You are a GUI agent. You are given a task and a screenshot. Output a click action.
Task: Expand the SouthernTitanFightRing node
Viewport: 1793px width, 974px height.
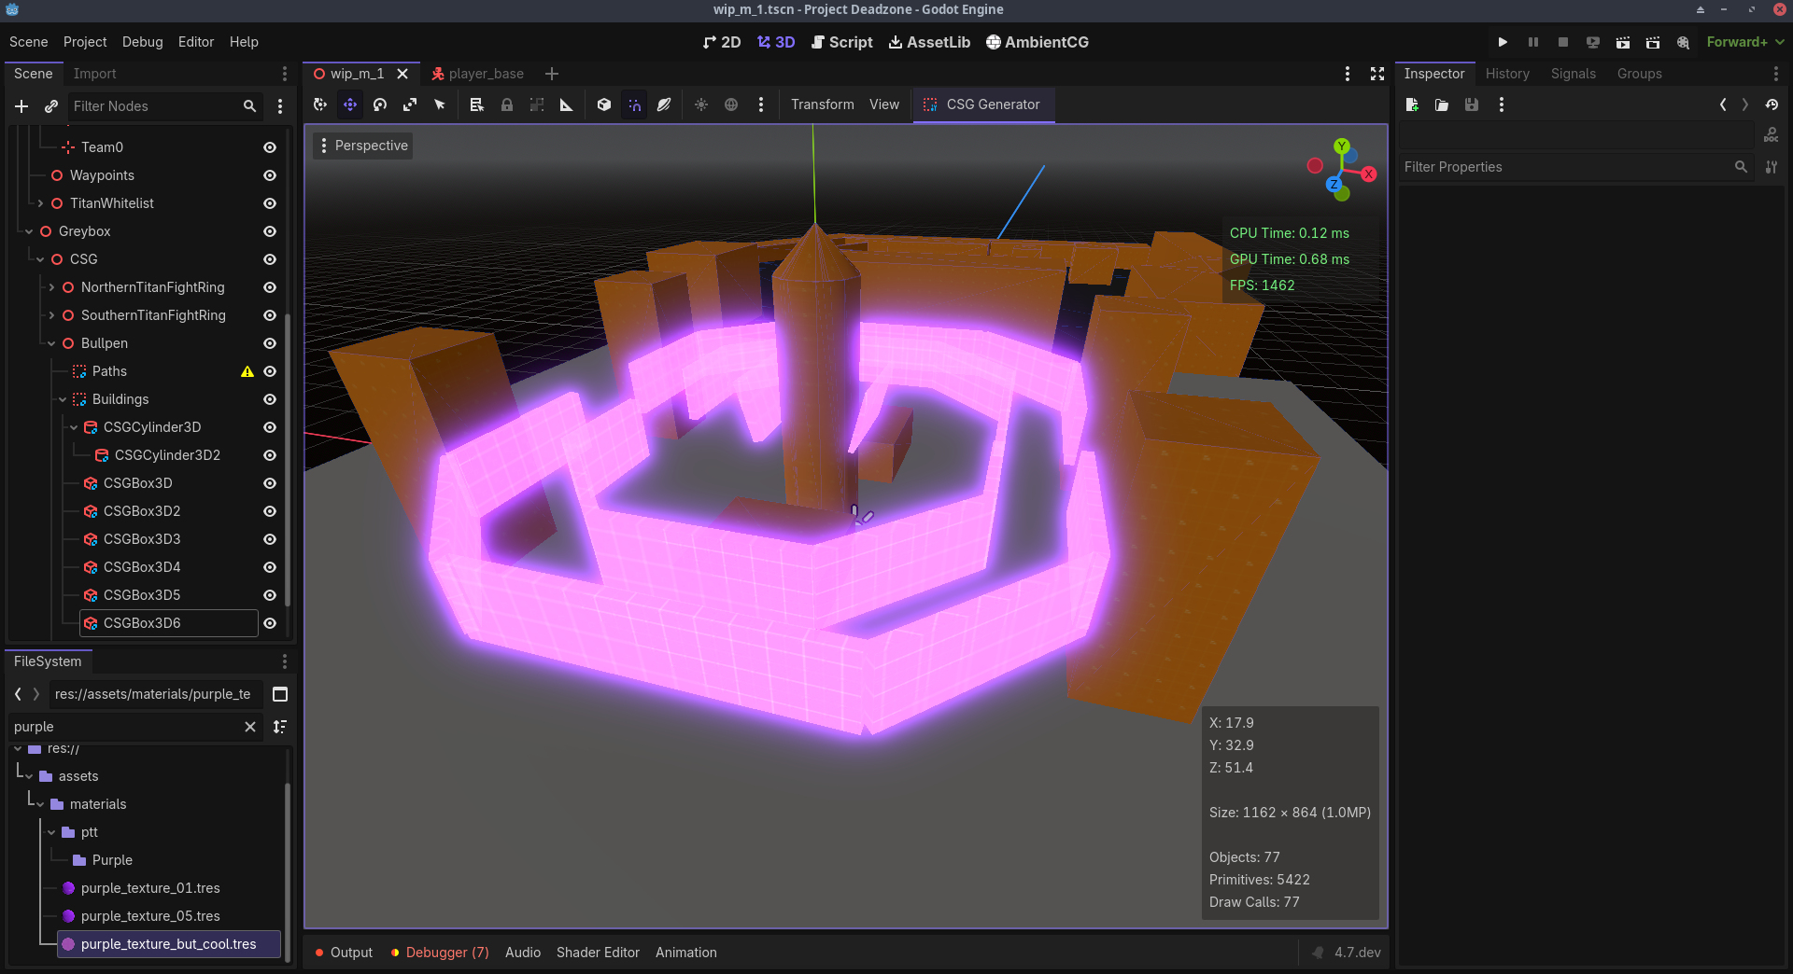[x=51, y=315]
